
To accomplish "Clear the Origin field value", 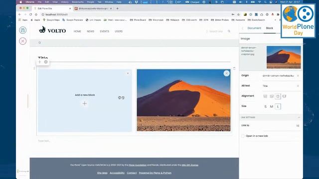I will [x=298, y=76].
